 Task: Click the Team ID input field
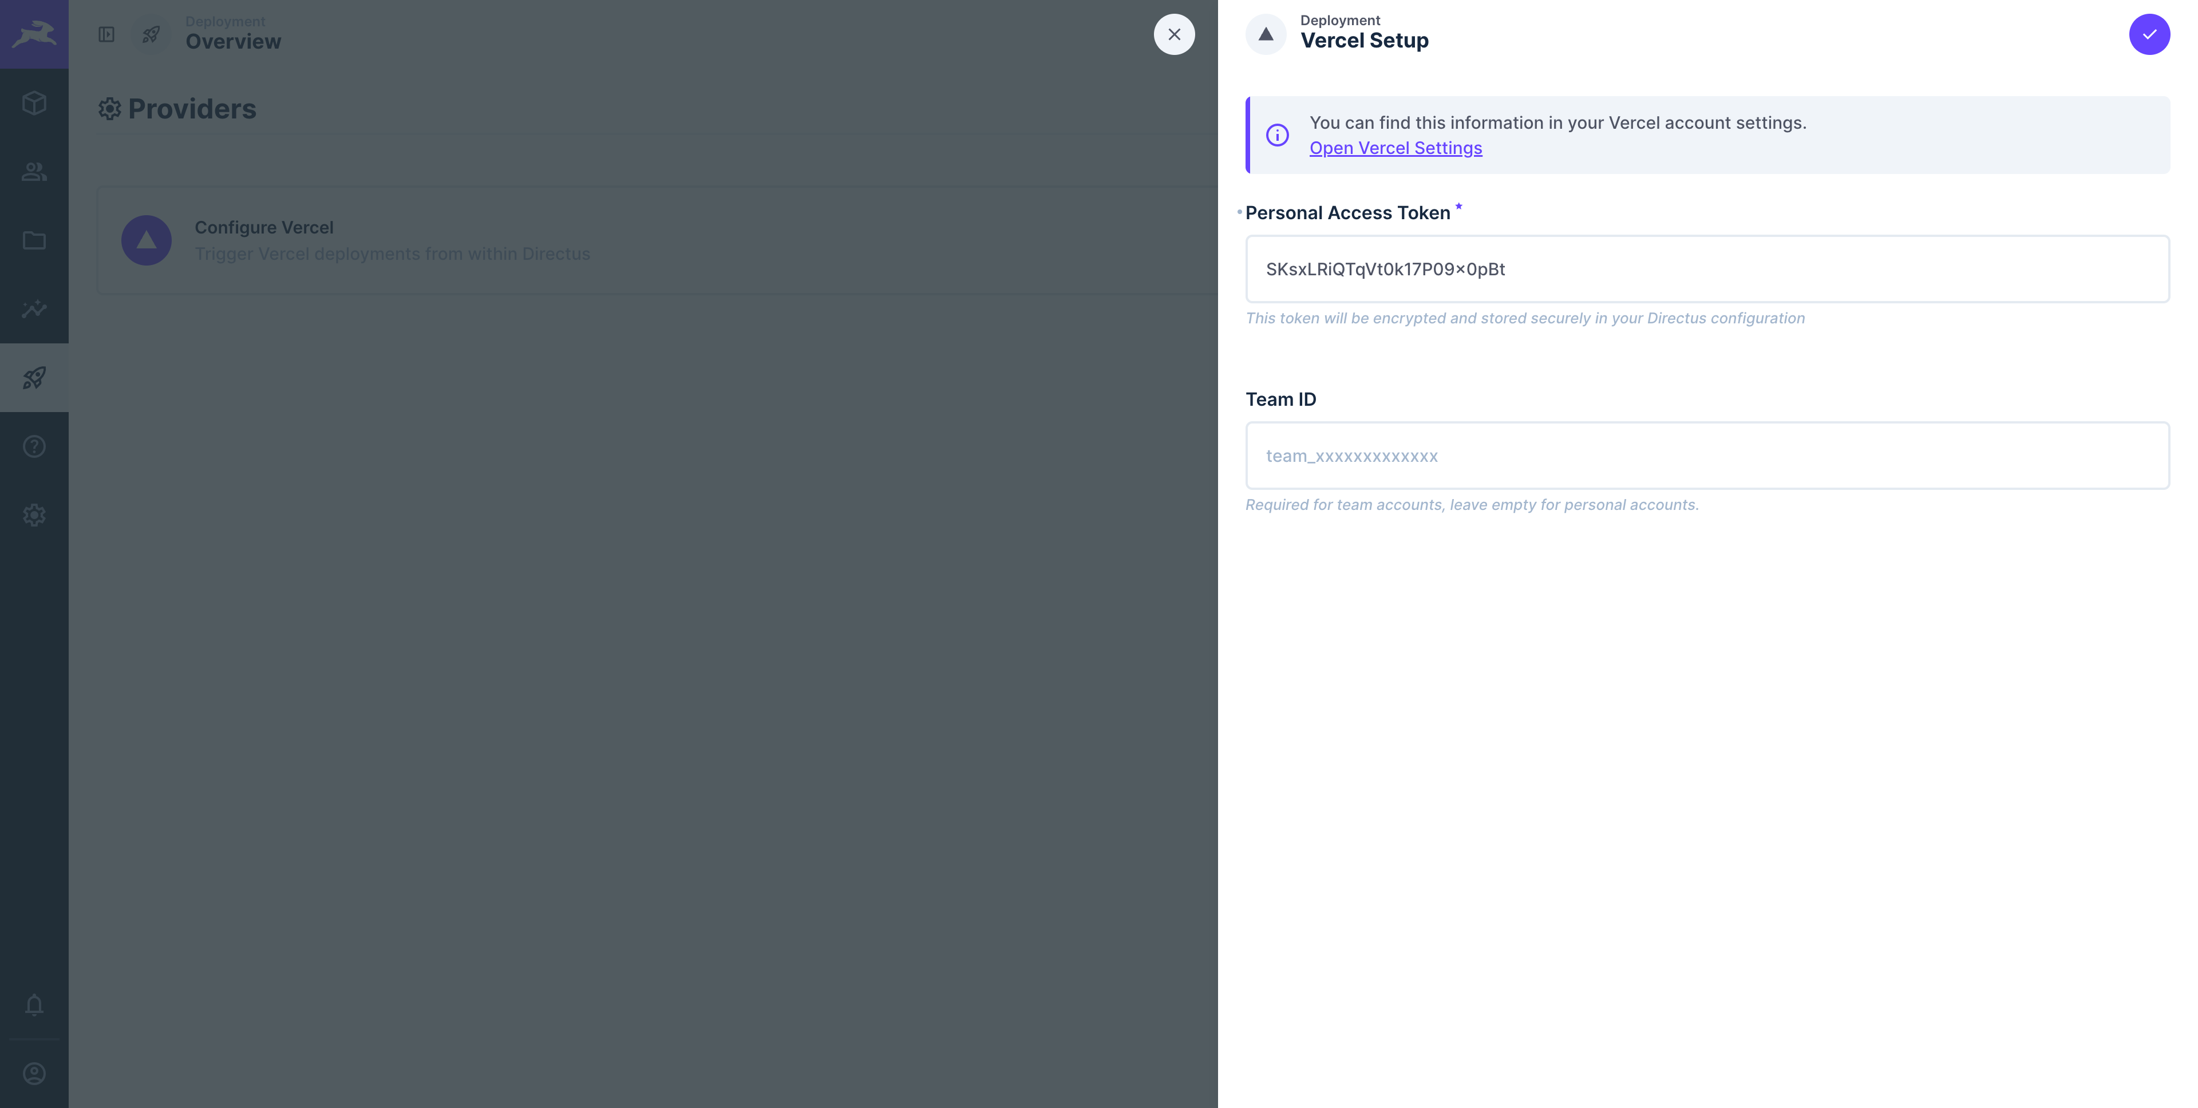1706,456
